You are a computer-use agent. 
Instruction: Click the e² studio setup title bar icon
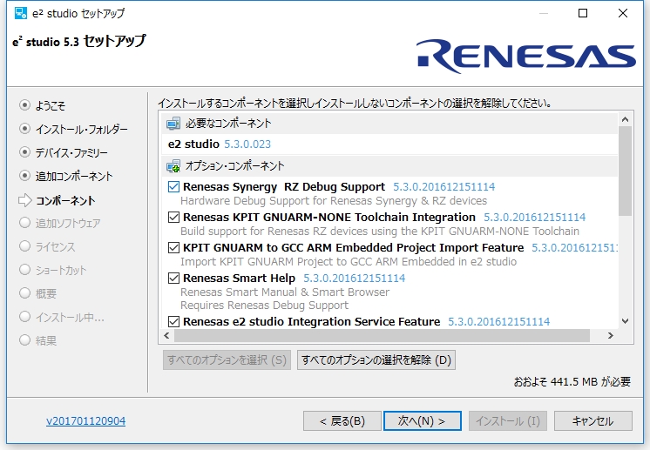pyautogui.click(x=21, y=13)
